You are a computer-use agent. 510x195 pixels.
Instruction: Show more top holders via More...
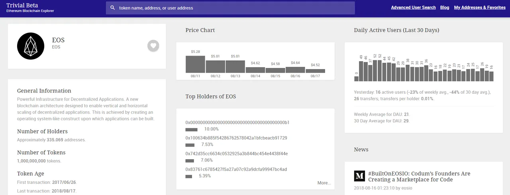[x=324, y=183]
